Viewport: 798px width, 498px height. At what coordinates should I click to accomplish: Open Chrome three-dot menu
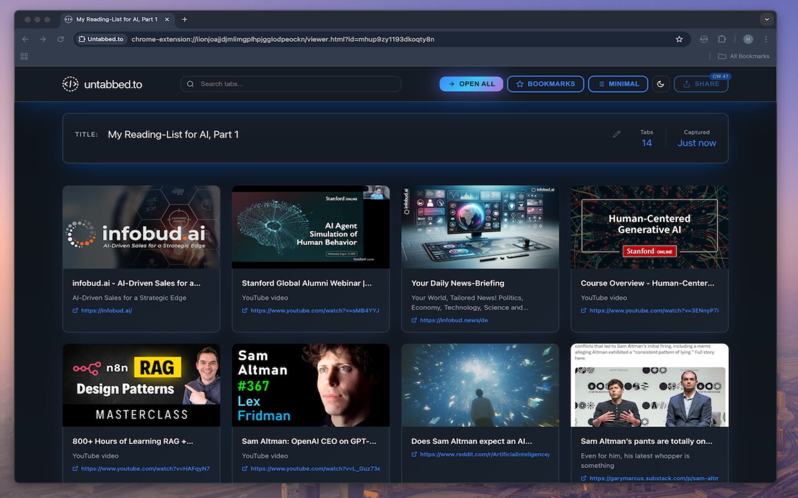(766, 39)
